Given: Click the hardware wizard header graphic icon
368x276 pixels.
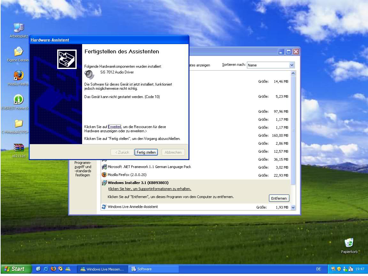Looking at the screenshot, I should tap(67, 59).
